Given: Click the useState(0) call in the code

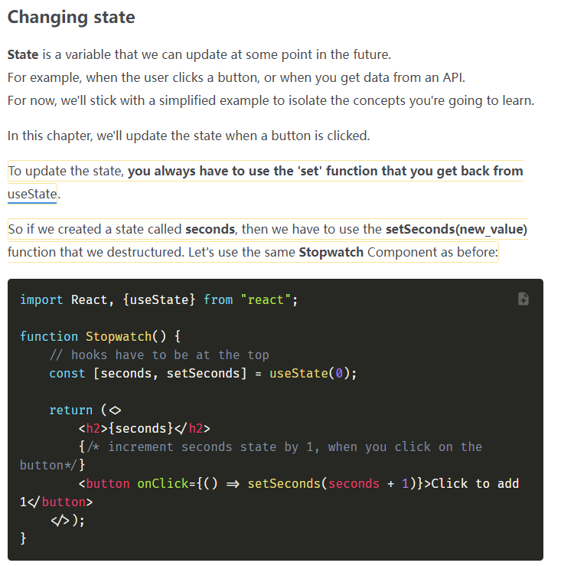Looking at the screenshot, I should (x=312, y=373).
